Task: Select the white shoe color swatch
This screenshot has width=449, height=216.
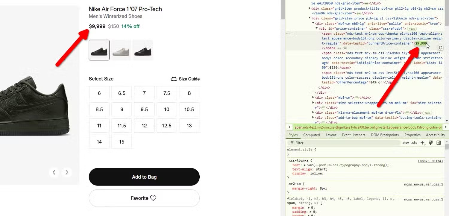Action: pos(121,50)
